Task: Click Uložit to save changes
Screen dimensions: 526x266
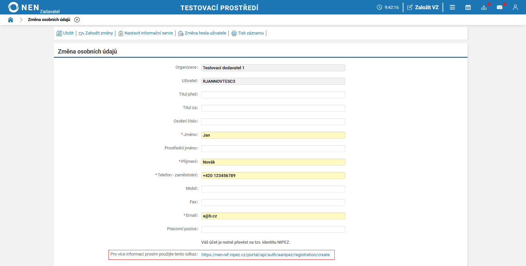Action: (65, 33)
